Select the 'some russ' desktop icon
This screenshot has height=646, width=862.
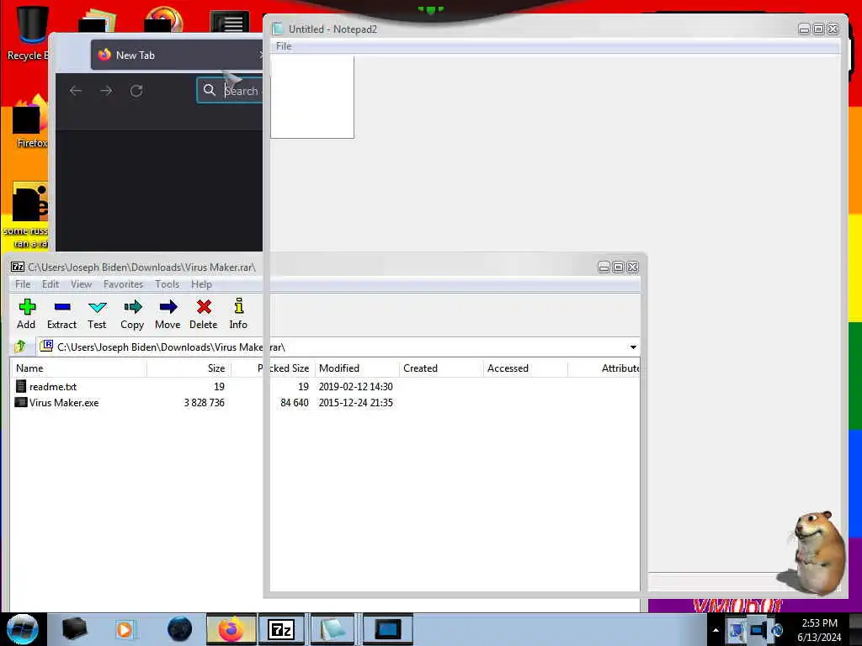click(28, 215)
